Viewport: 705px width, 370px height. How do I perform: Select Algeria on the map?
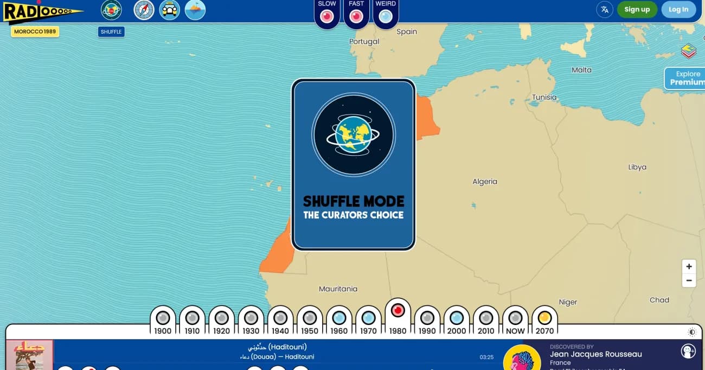pos(484,182)
